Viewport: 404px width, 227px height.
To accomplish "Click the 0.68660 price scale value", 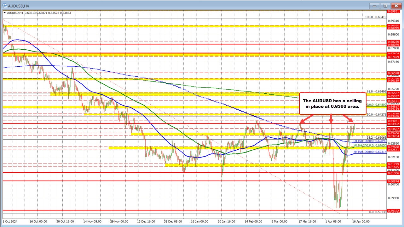I will pyautogui.click(x=394, y=34).
